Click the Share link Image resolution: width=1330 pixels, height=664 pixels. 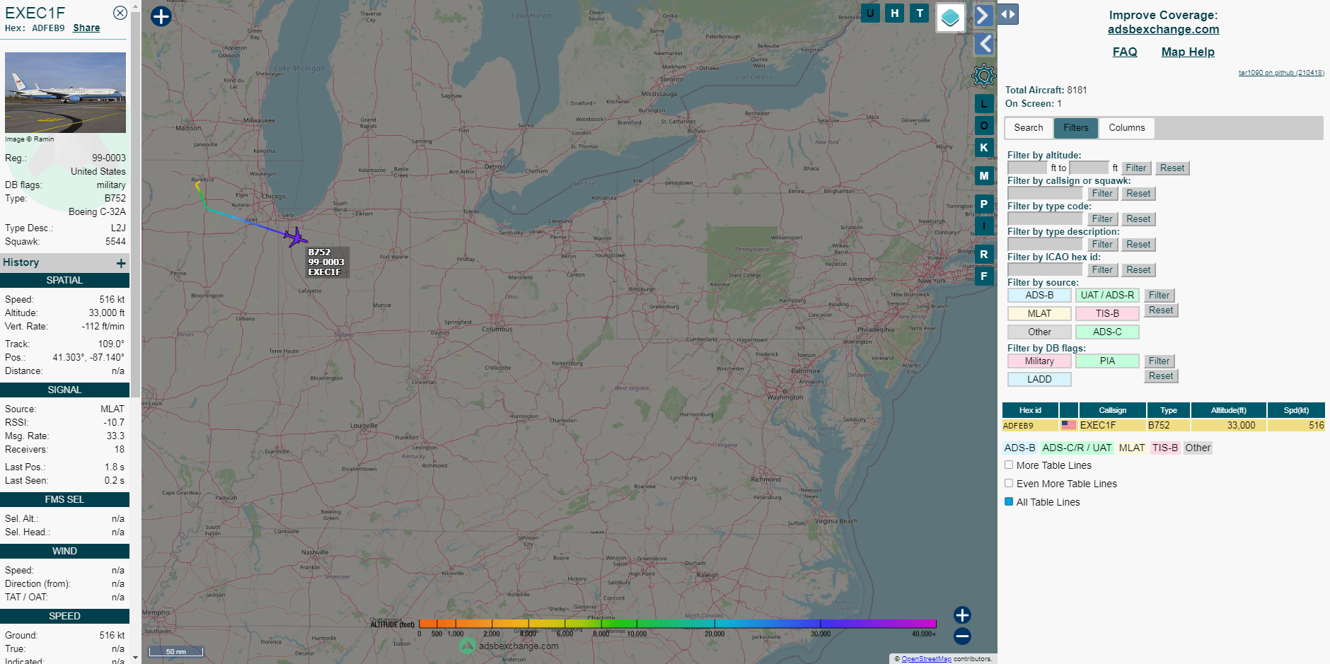point(86,28)
